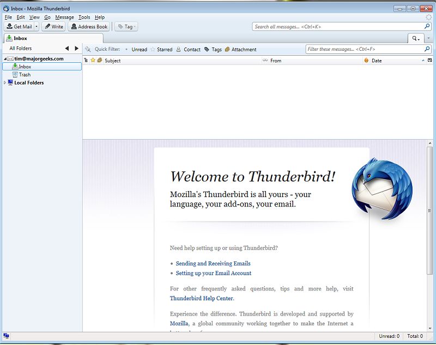
Task: Open the Message menu
Action: click(x=64, y=17)
